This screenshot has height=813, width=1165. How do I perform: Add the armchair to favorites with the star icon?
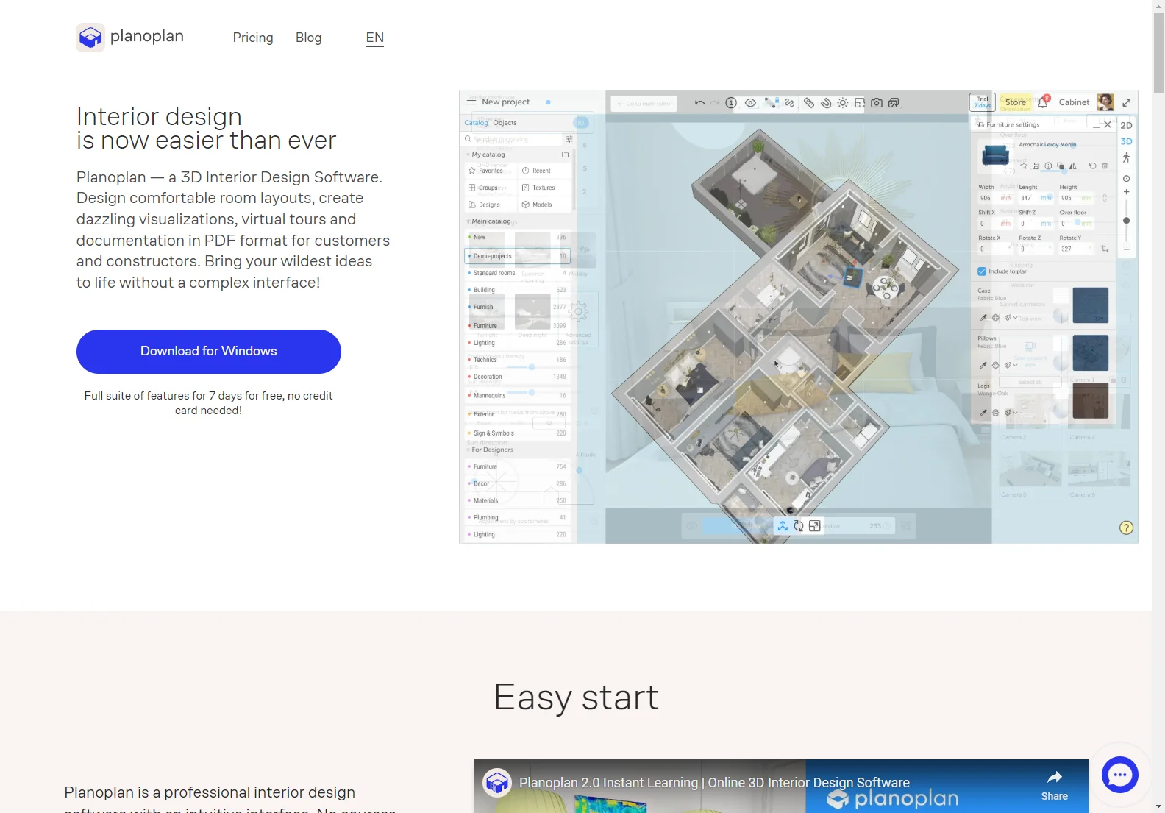(x=1024, y=166)
